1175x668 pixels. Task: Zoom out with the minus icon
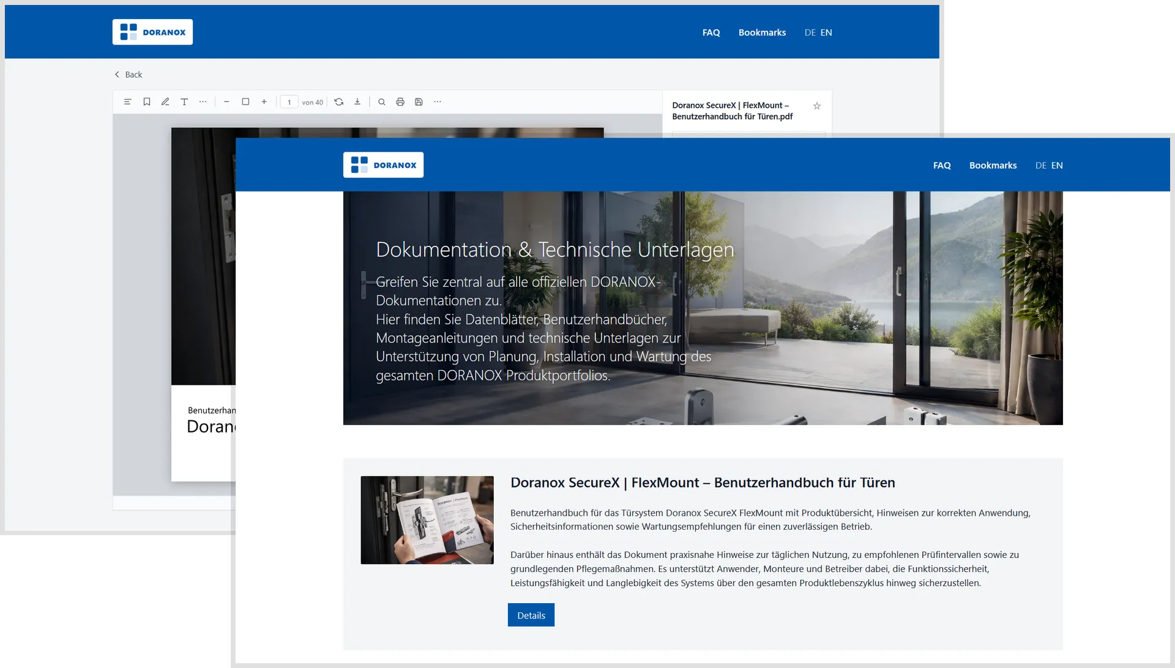tap(226, 102)
